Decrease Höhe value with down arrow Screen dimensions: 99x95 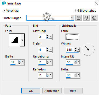point(75,76)
